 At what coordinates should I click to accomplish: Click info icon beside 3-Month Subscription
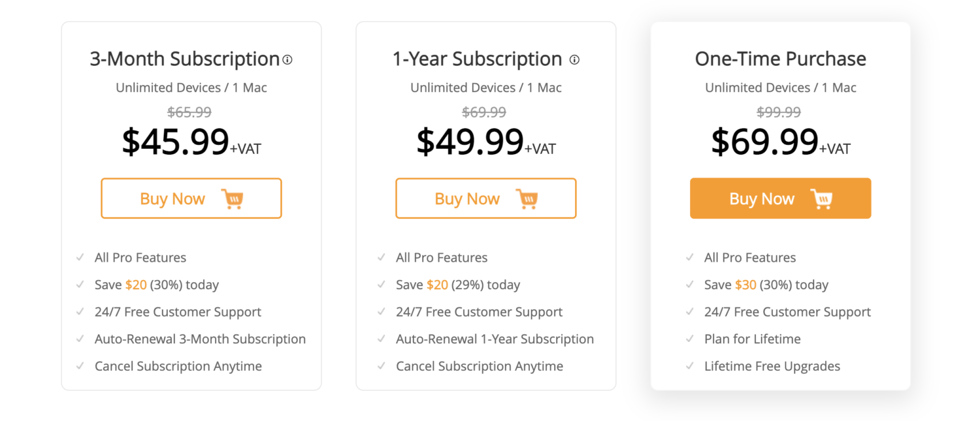(287, 60)
